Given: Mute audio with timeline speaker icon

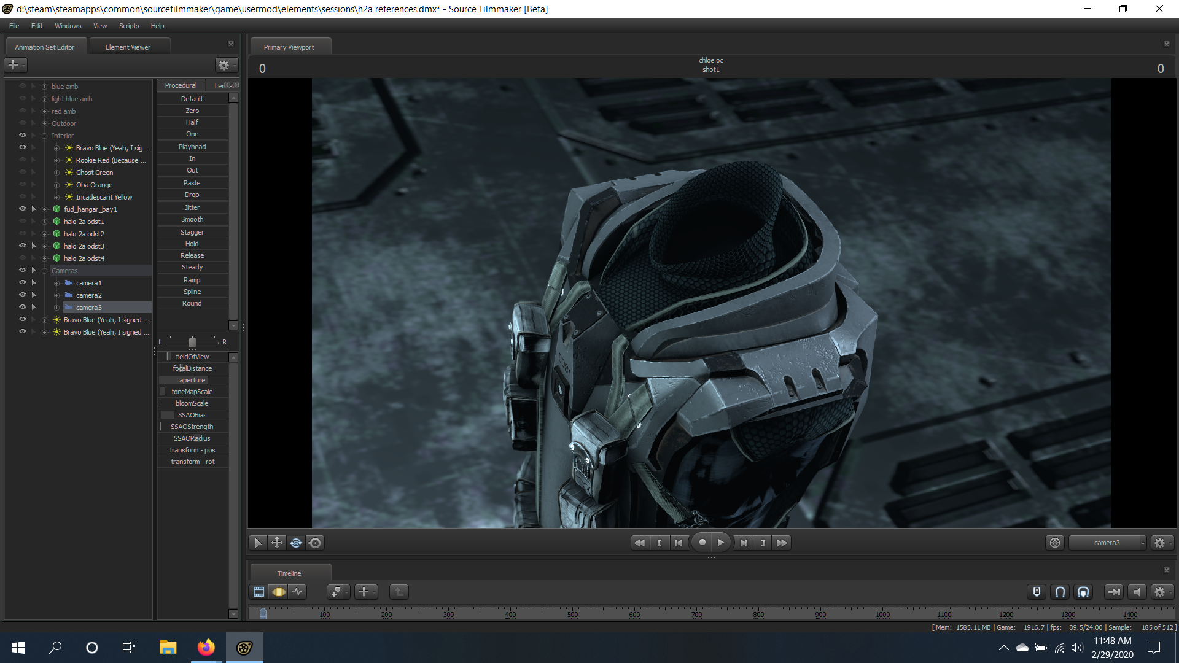Looking at the screenshot, I should [1137, 592].
